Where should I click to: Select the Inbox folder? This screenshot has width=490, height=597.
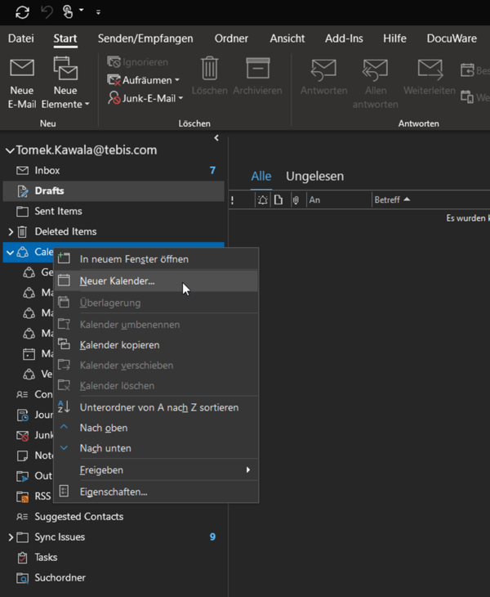click(47, 170)
